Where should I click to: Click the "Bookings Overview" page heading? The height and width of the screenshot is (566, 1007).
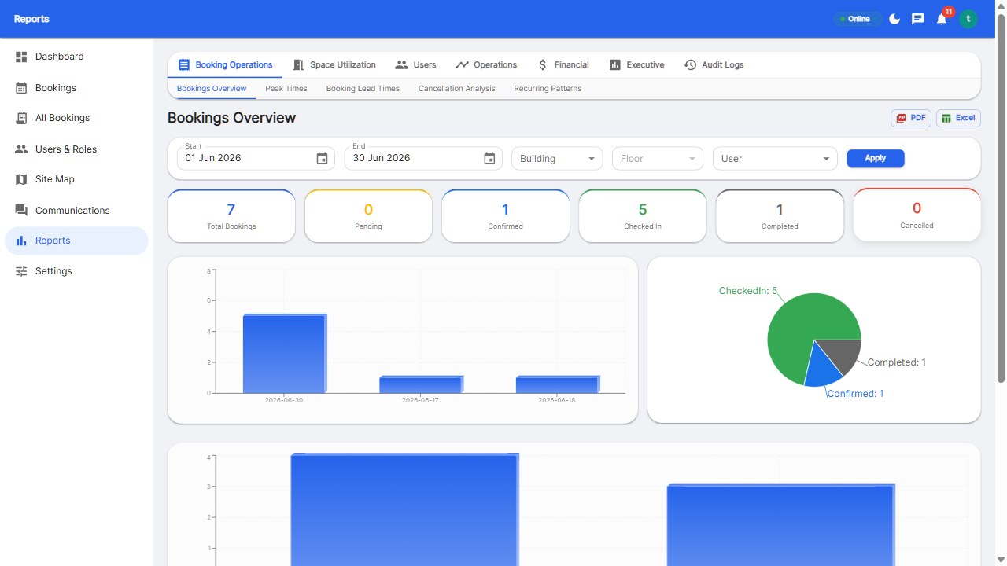coord(231,118)
